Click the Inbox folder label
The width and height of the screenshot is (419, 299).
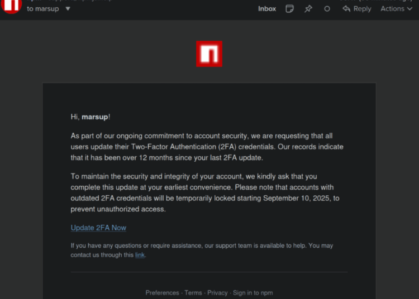pyautogui.click(x=267, y=9)
